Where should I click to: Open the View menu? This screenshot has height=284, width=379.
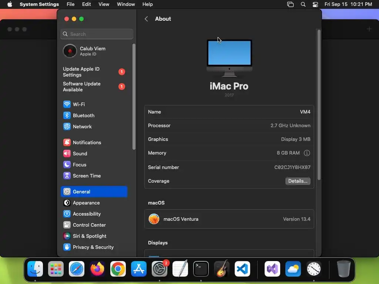point(104,4)
